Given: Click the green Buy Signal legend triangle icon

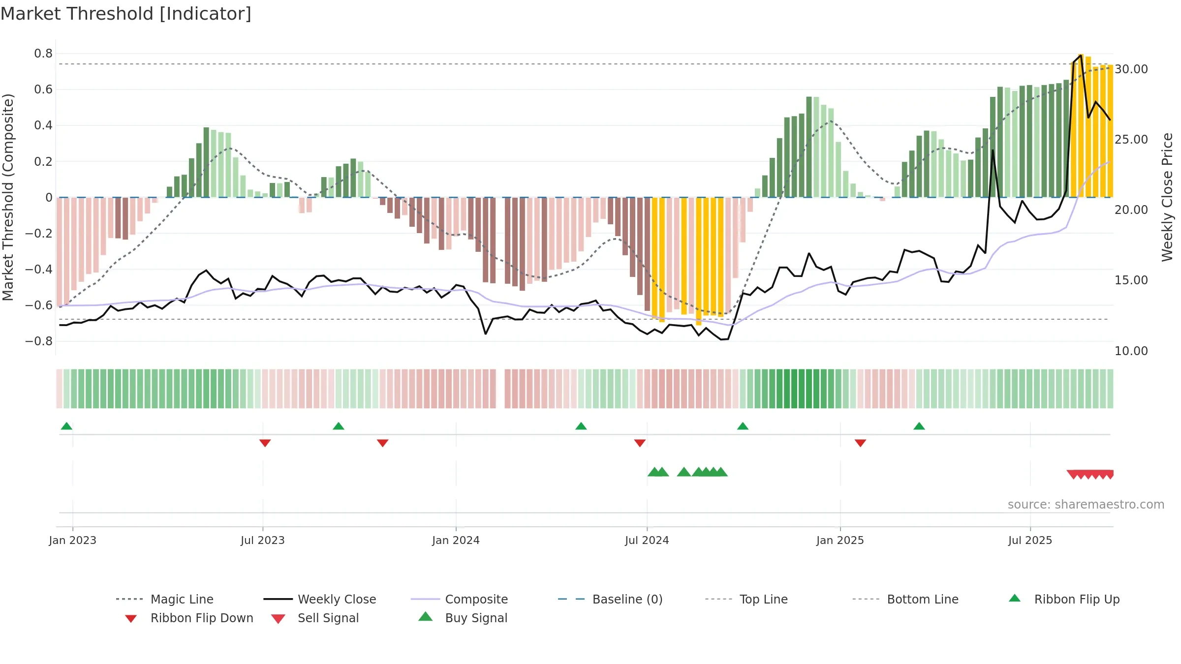Looking at the screenshot, I should [x=425, y=616].
